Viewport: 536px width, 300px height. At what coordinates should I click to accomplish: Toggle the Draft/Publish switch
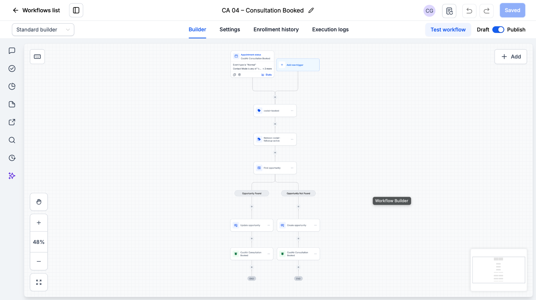pos(498,30)
